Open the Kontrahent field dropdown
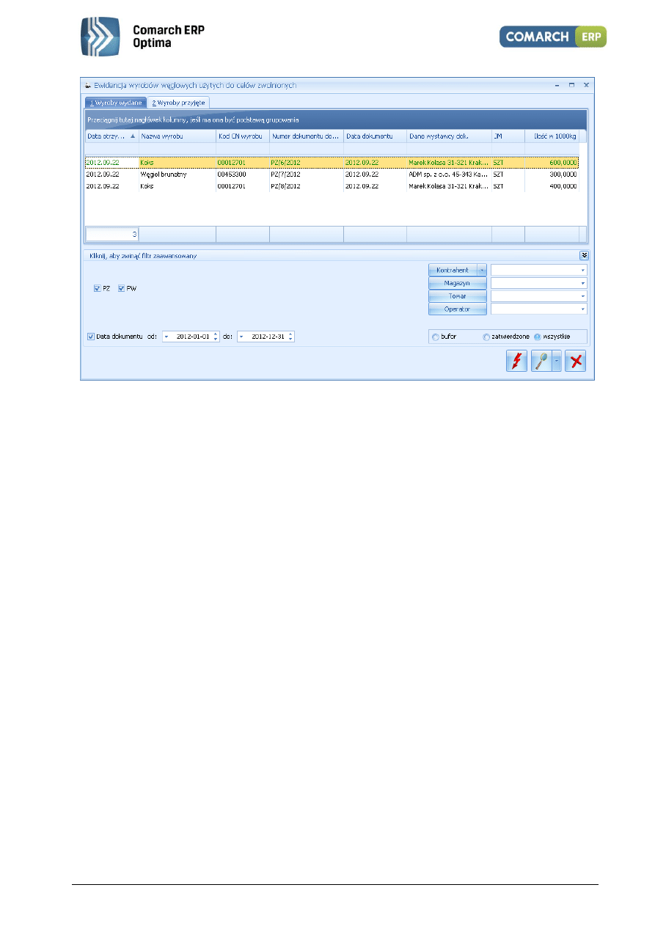The image size is (655, 926). 583,271
